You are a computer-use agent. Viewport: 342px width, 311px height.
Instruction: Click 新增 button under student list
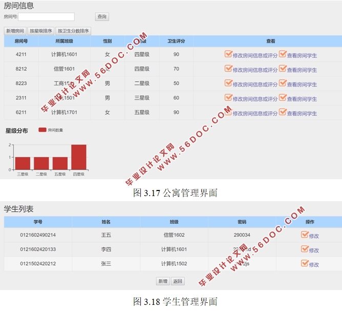[162, 281]
